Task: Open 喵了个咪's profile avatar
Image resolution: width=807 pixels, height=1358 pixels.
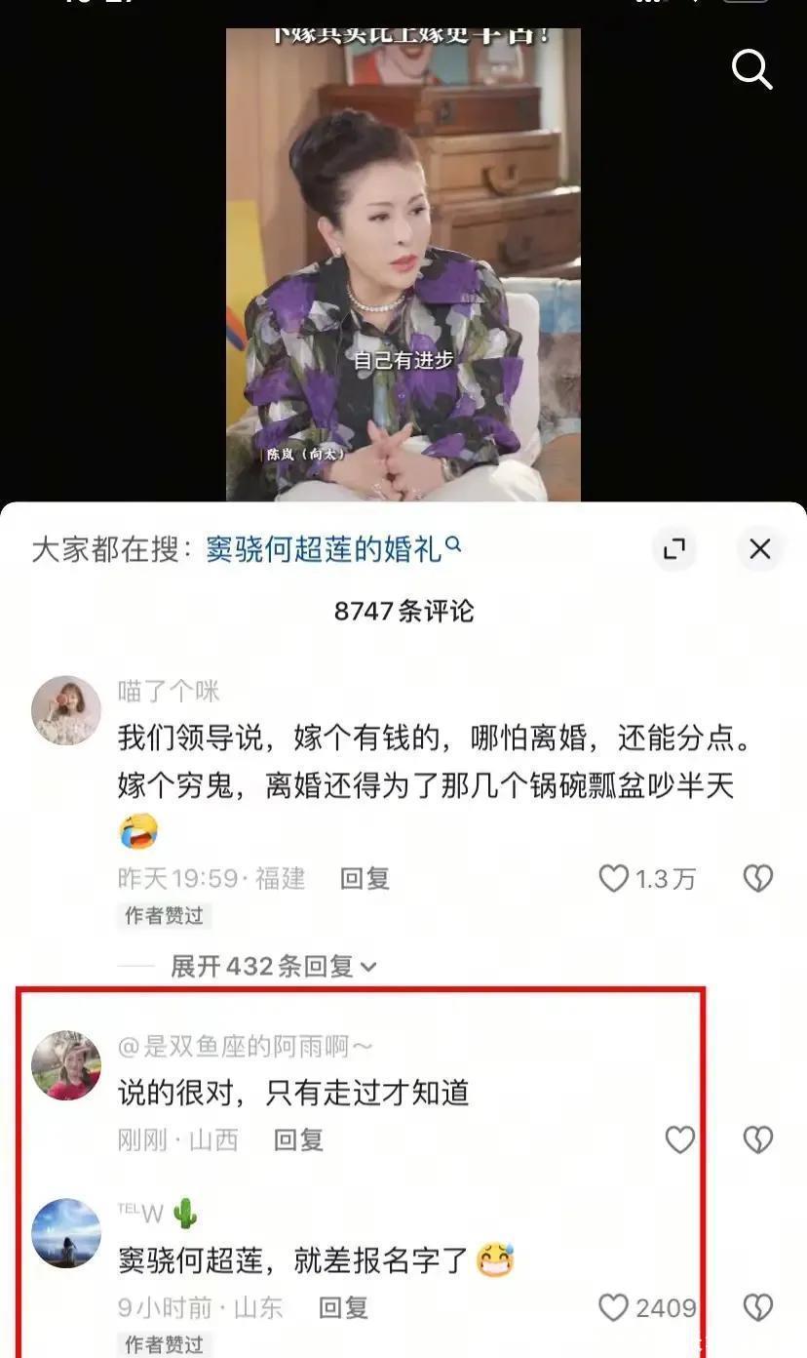Action: tap(66, 710)
